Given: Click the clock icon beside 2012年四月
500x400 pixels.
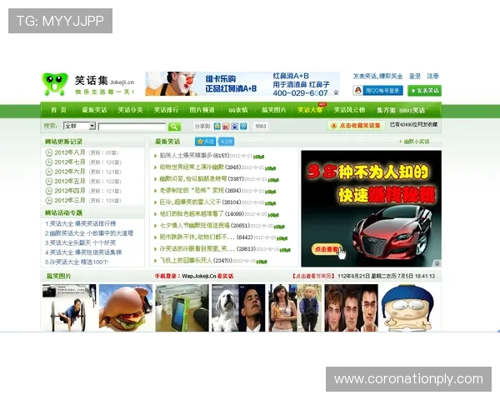Looking at the screenshot, I should click(49, 191).
